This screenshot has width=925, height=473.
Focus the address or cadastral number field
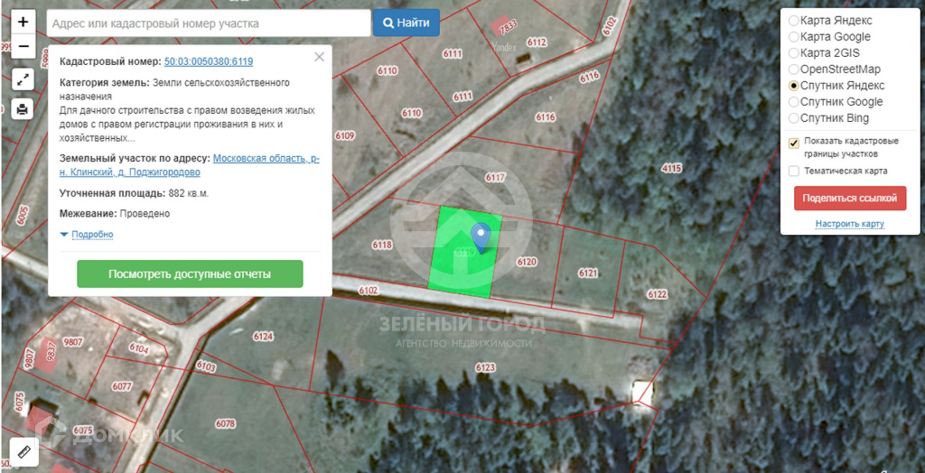[x=209, y=23]
